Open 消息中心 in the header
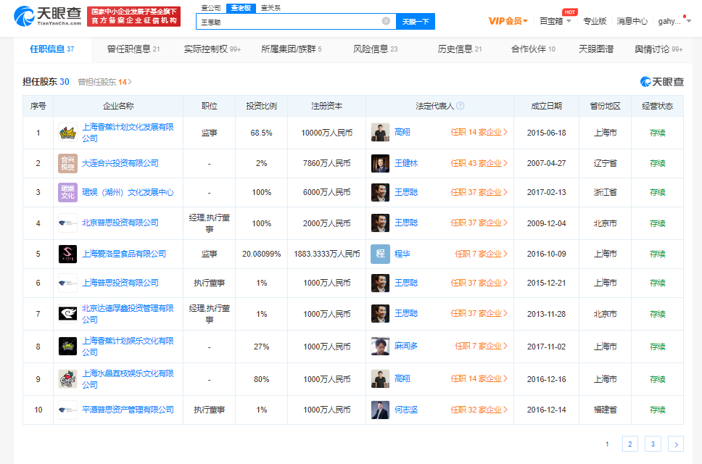Viewport: 702px width, 464px height. [632, 21]
